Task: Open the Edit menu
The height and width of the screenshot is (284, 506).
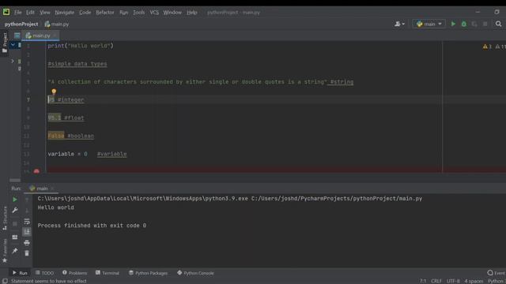Action: (30, 13)
